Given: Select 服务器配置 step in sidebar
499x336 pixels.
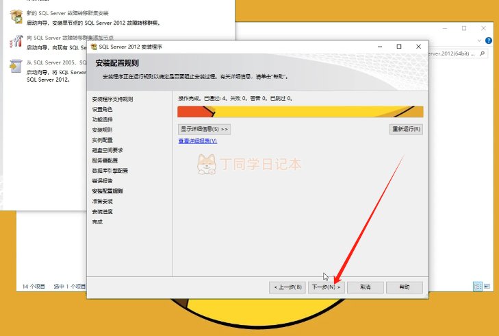Looking at the screenshot, I should (x=105, y=160).
